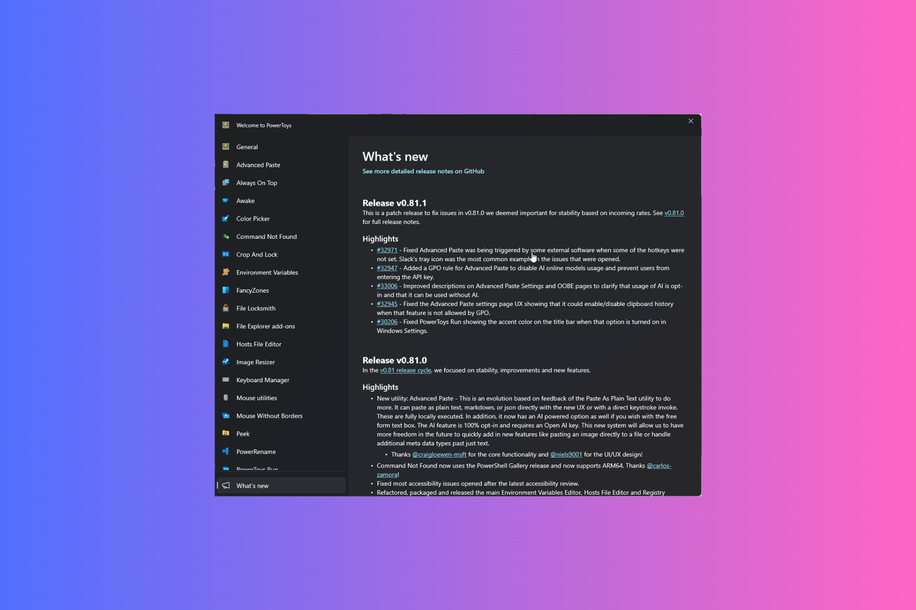
Task: Open Advanced Paste settings
Action: point(258,165)
